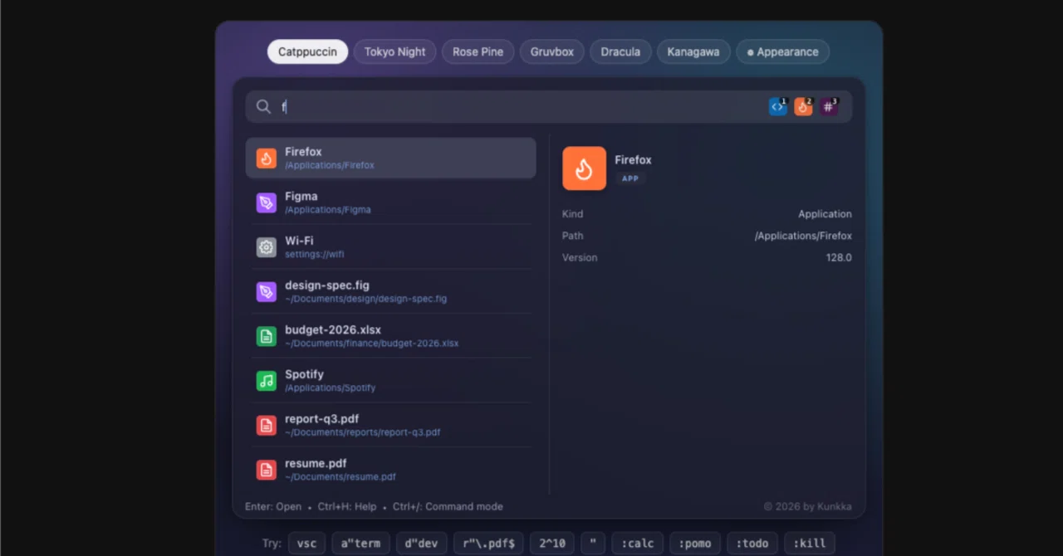
Task: Click the budget-2026.xlsx green file icon
Action: pos(266,336)
